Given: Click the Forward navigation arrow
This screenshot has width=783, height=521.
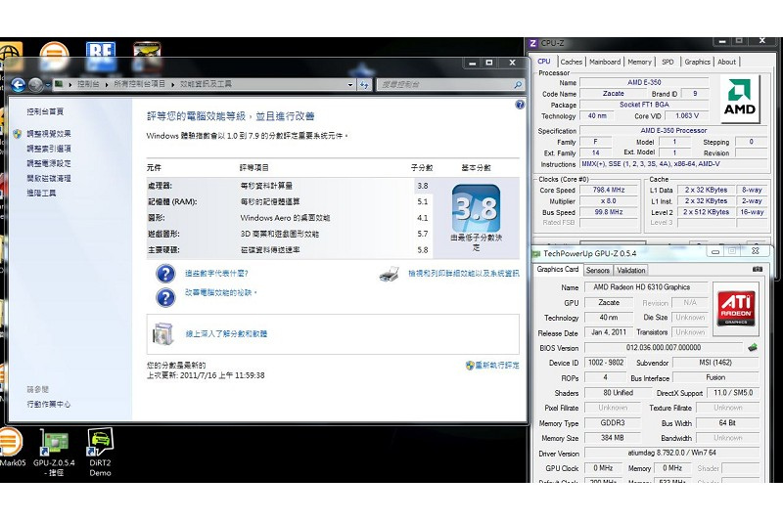Looking at the screenshot, I should [x=35, y=85].
